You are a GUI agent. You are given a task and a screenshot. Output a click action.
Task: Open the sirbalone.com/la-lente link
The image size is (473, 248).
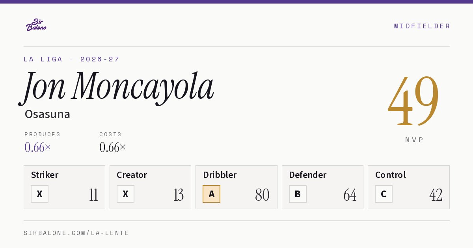[76, 233]
